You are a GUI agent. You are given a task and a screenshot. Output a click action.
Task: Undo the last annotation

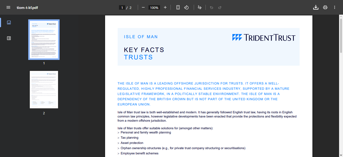tap(211, 7)
